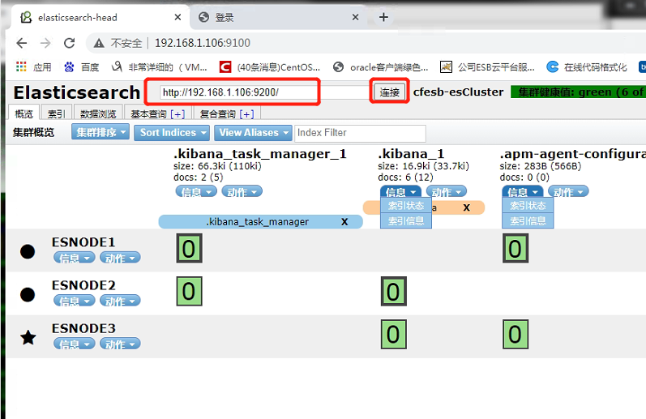646x419 pixels.
Task: Open 信息 dropdown for ESNODE1
Action: tap(74, 258)
